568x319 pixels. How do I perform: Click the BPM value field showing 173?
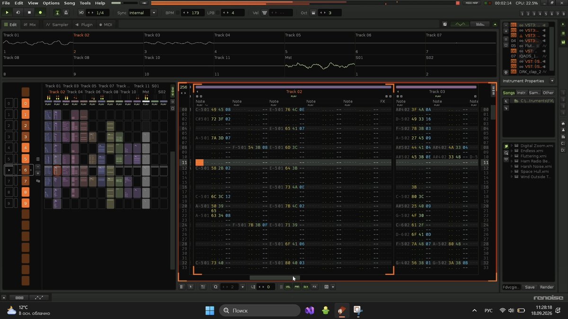[192, 13]
